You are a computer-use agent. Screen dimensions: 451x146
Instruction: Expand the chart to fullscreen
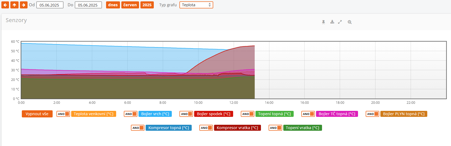click(340, 22)
